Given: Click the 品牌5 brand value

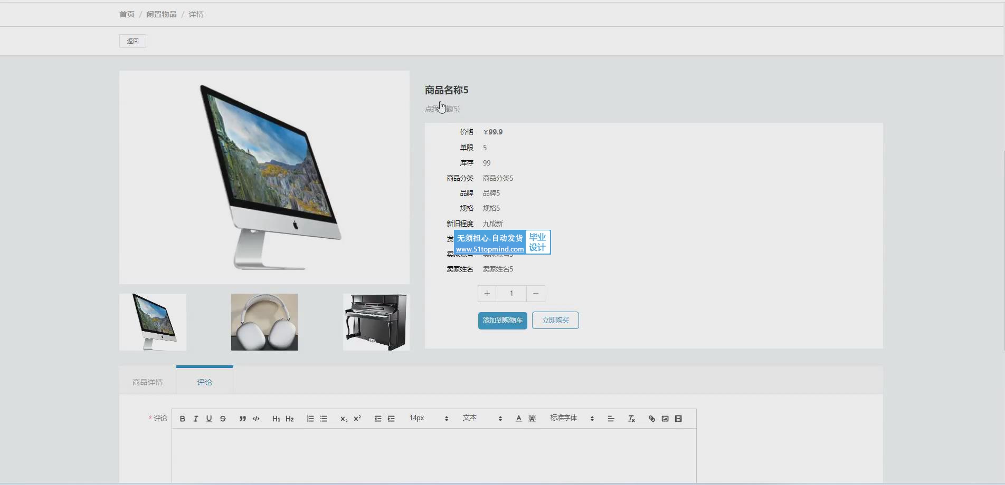Looking at the screenshot, I should [491, 193].
